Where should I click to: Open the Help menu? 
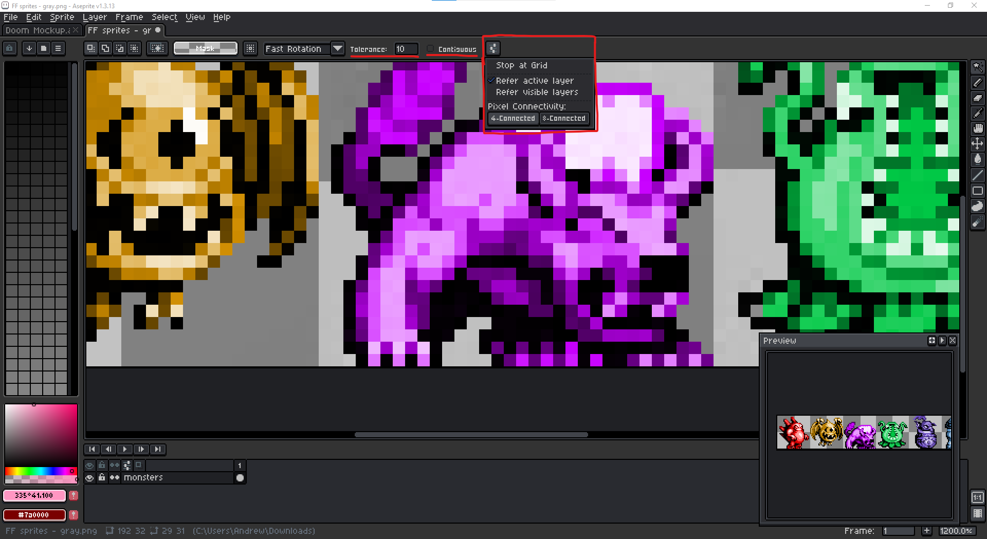[x=222, y=17]
